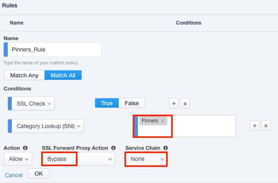Set SSL Check condition to False

pyautogui.click(x=132, y=103)
